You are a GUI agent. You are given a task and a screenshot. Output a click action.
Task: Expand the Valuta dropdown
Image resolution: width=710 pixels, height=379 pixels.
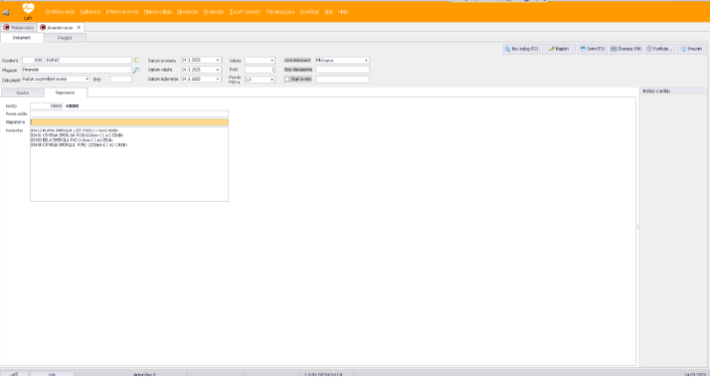tap(272, 61)
